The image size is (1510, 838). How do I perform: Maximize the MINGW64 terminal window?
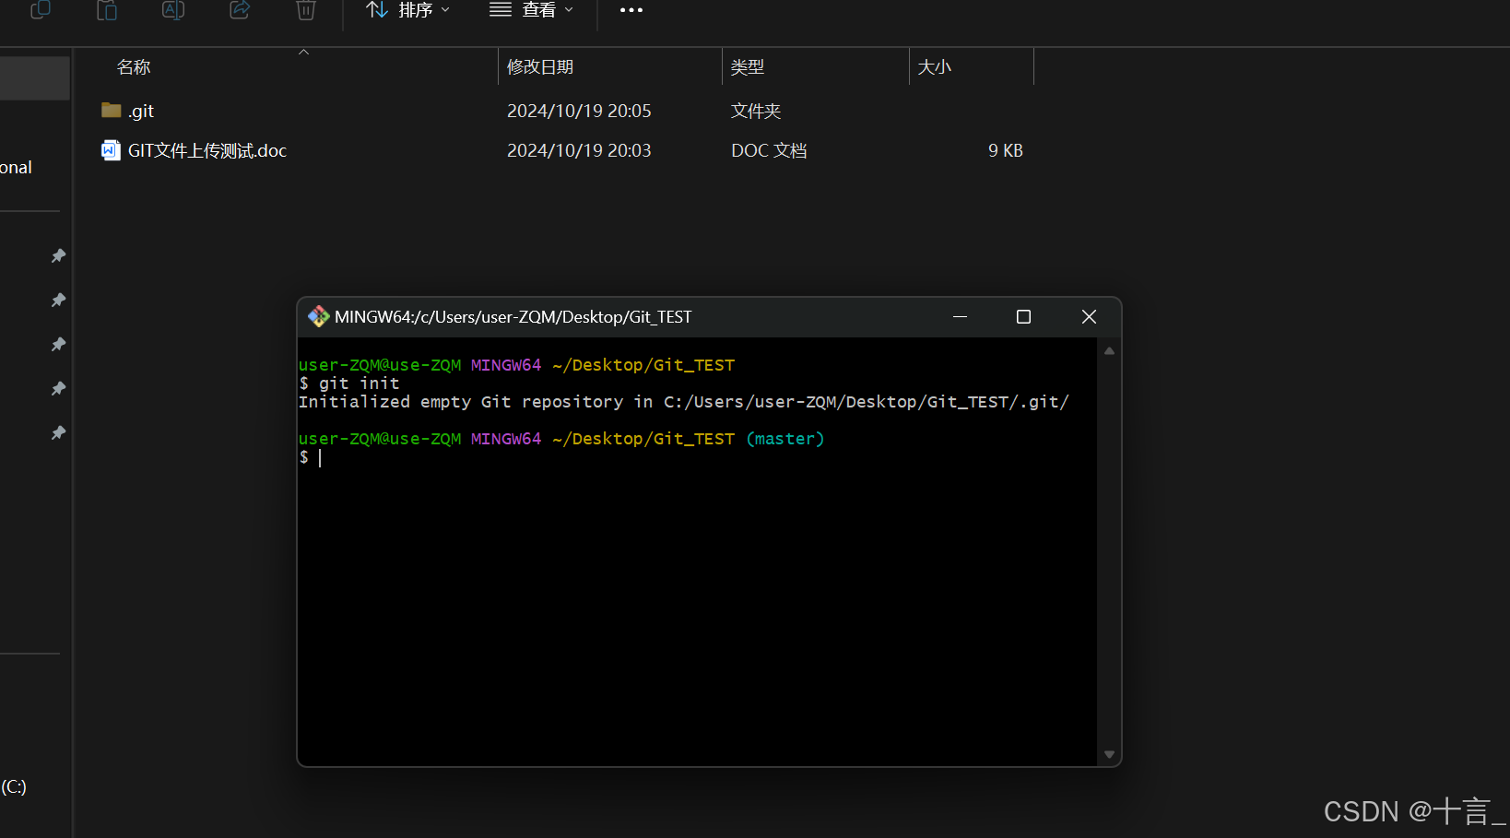coord(1023,316)
